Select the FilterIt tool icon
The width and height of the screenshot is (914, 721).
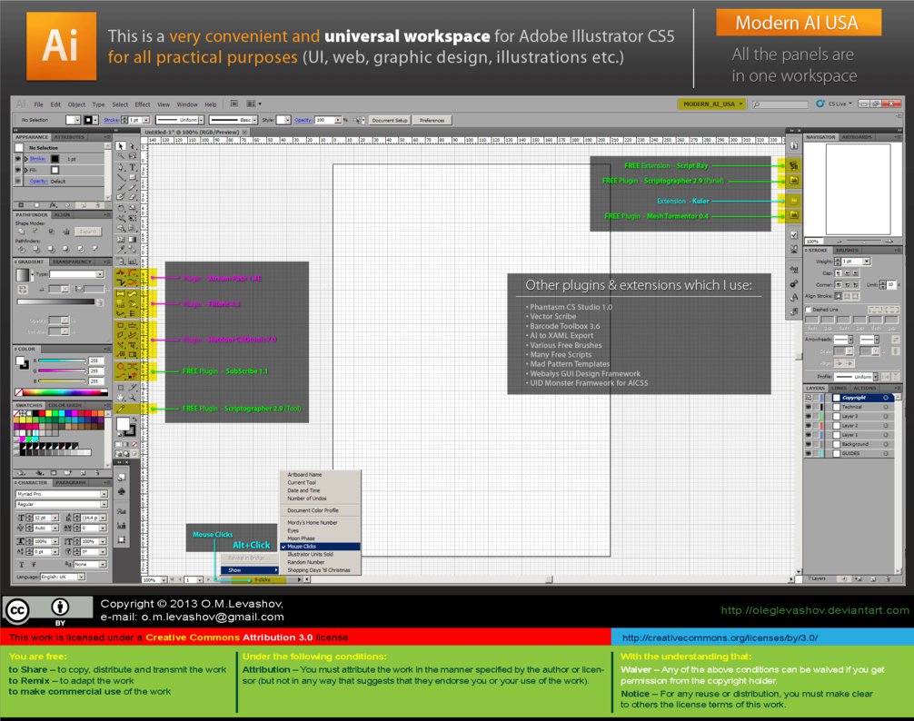pyautogui.click(x=120, y=294)
